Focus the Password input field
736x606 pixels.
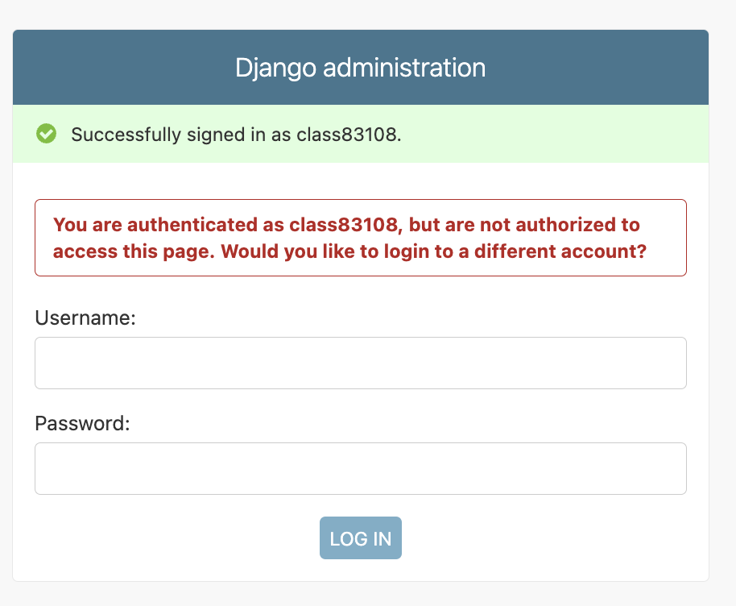pos(360,468)
